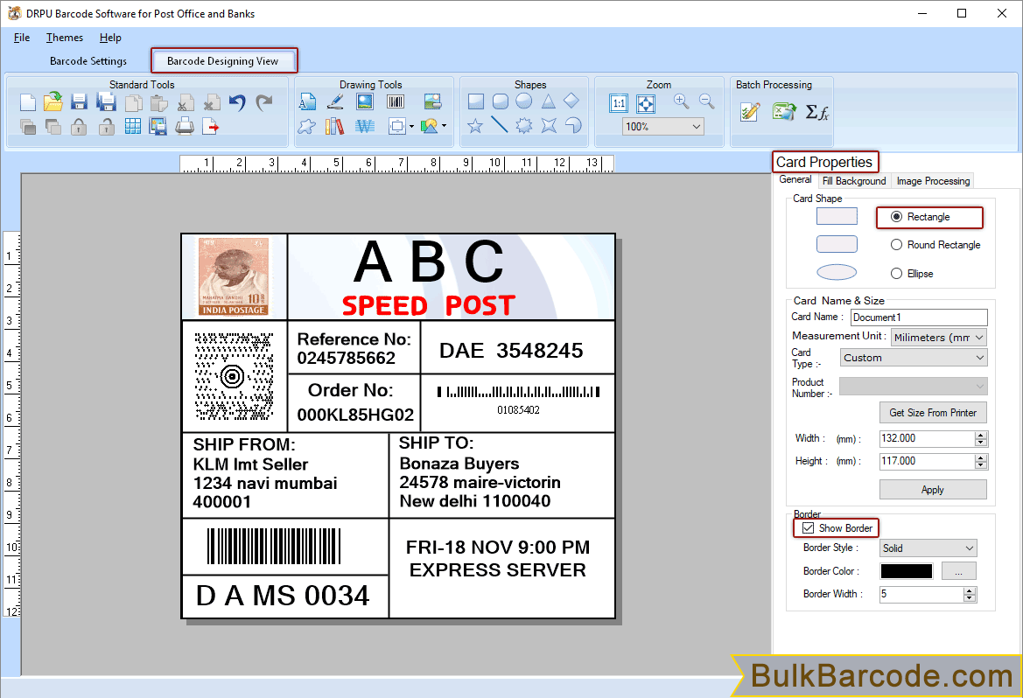Select the Line shape icon
Screen dimensions: 1023x698
499,124
